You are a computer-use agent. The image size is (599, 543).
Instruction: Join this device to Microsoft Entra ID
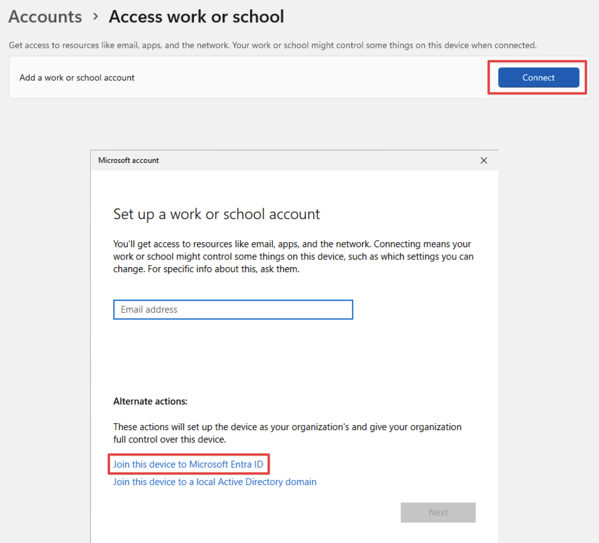[188, 464]
